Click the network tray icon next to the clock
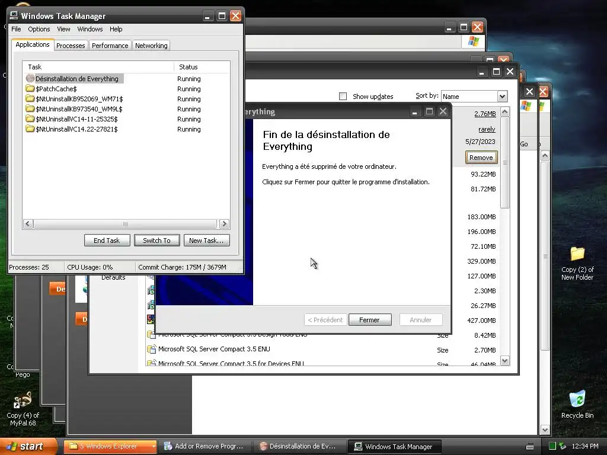607x455 pixels. pos(563,446)
